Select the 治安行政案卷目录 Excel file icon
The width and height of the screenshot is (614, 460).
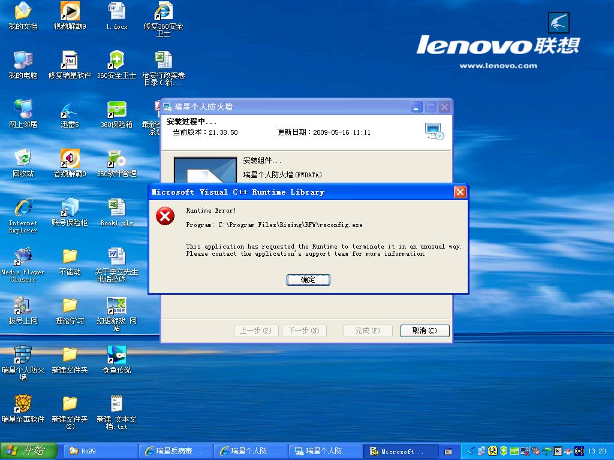coord(163,68)
